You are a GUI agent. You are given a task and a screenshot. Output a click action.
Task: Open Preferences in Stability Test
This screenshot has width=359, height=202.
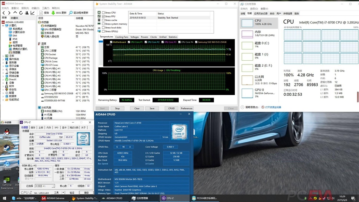187,109
